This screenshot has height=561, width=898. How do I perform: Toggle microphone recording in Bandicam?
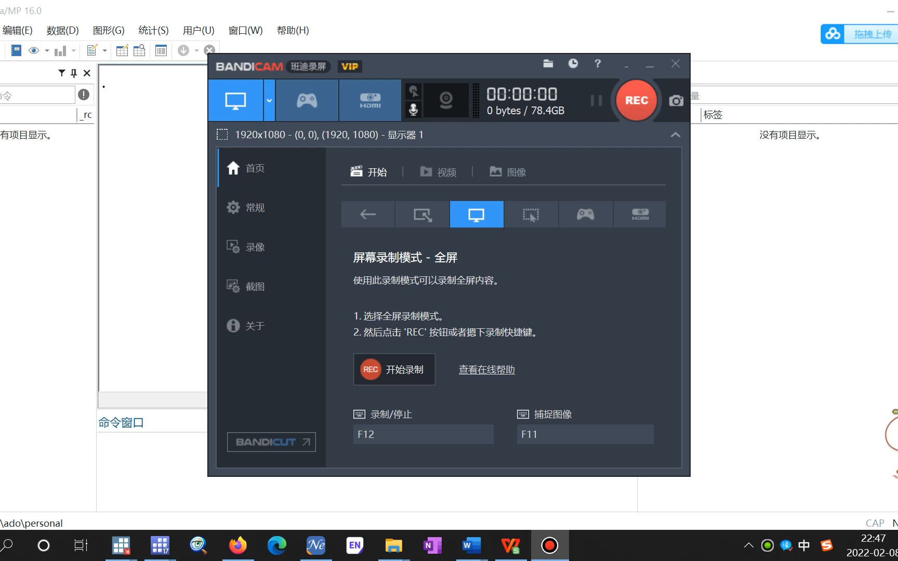tap(413, 109)
